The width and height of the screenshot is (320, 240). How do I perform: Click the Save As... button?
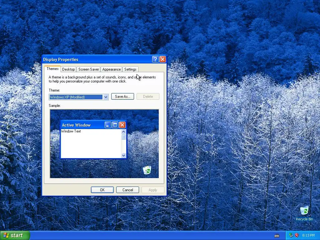pos(122,97)
